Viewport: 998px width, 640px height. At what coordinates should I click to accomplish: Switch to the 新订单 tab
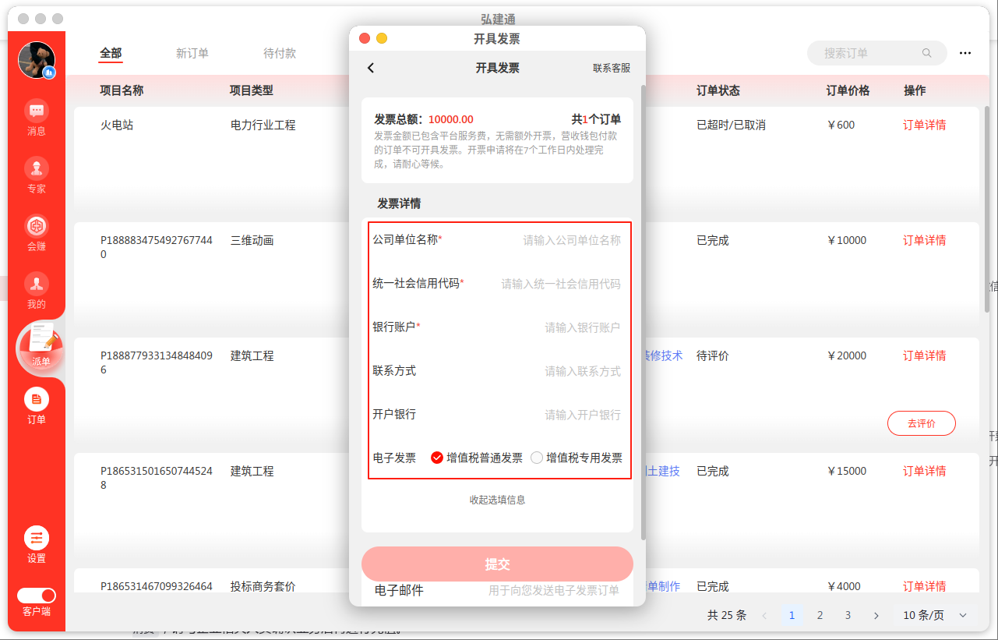[192, 53]
